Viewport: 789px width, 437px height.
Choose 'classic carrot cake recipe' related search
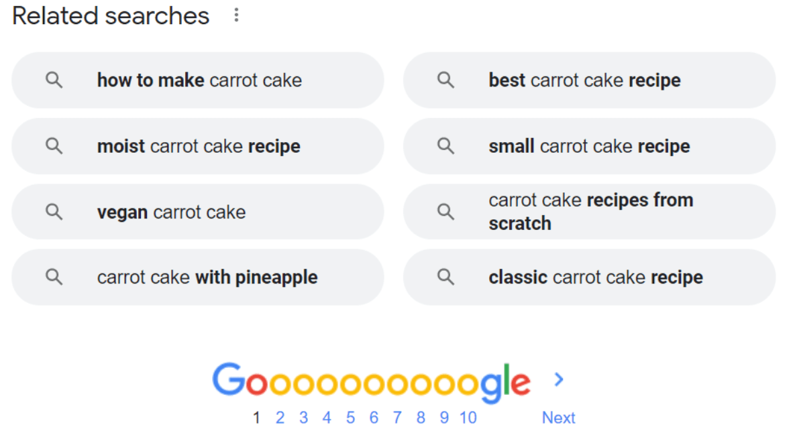595,277
